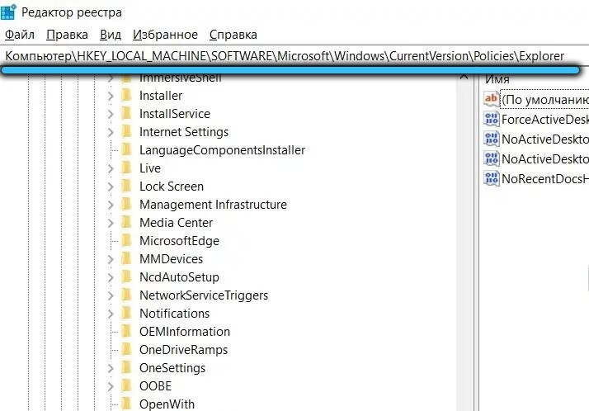Expand the OneSettings key
Viewport: 589px width, 411px height.
(111, 368)
